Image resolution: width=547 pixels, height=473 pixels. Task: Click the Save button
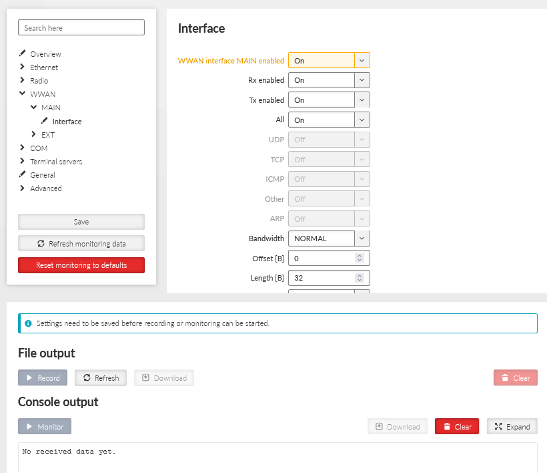pos(81,222)
